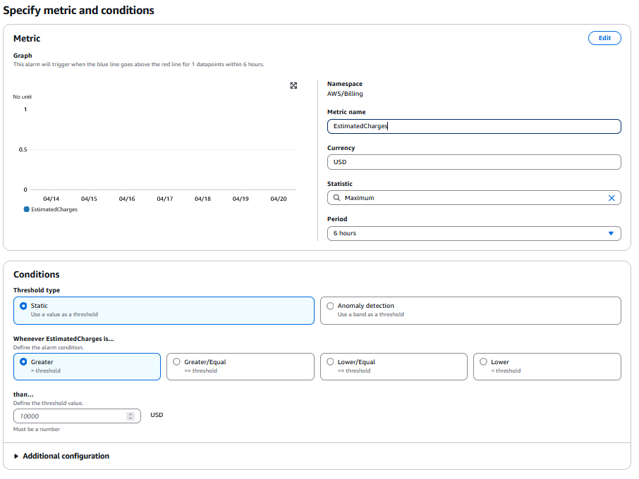The height and width of the screenshot is (479, 639).
Task: Select the Static threshold type
Action: (23, 306)
